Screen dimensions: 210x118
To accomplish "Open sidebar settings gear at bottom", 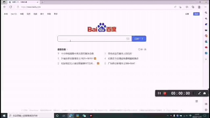I will 206,110.
